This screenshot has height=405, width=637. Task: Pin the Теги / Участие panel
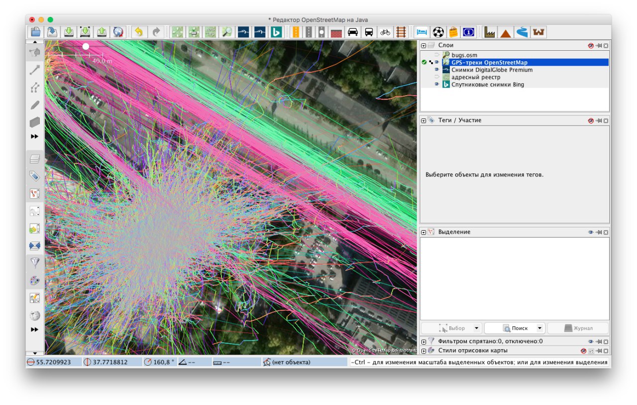pos(599,121)
